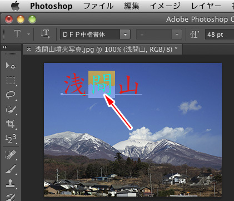Select the Count tool (123)
234x201 pixels.
(11, 139)
